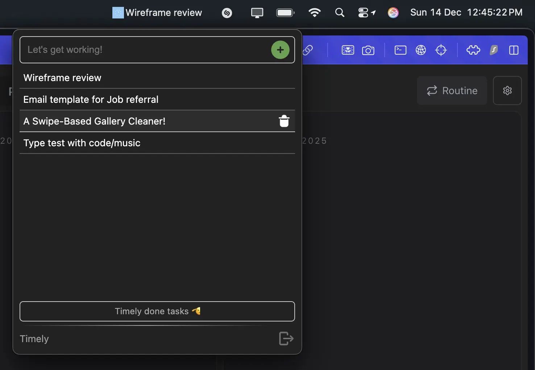Open the terminal console toolbar icon
Image resolution: width=535 pixels, height=370 pixels.
401,50
